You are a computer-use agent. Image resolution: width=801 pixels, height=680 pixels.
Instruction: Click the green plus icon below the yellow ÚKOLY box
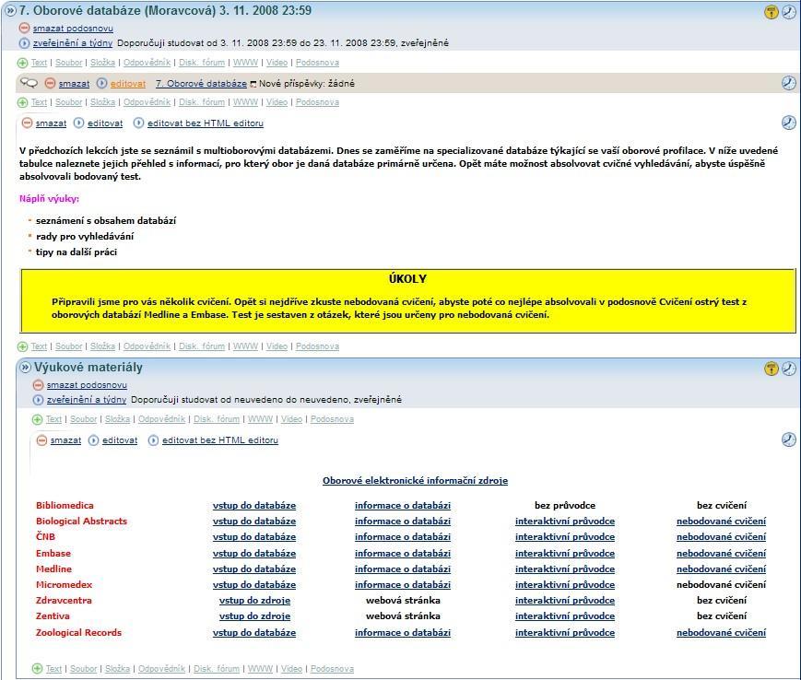22,346
